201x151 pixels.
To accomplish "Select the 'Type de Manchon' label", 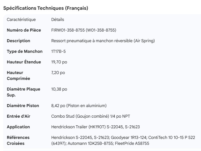I will [25, 51].
